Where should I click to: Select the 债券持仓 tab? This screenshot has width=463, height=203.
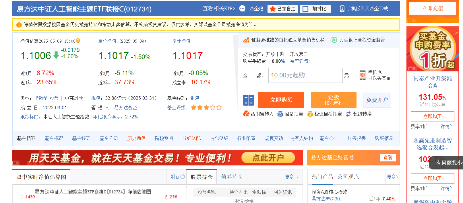coord(232,177)
